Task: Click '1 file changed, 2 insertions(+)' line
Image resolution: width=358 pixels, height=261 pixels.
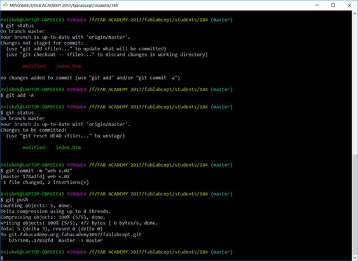Action: tap(46, 182)
